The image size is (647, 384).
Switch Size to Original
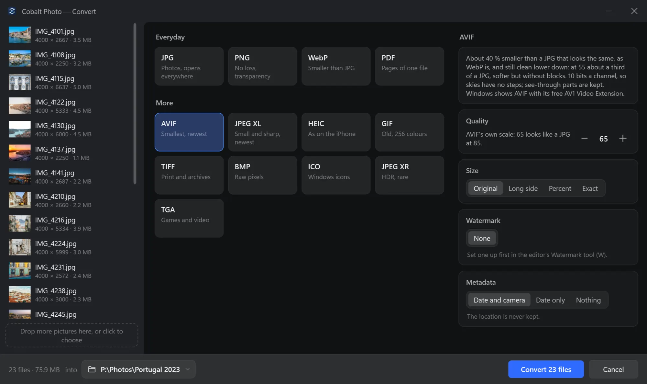point(486,188)
